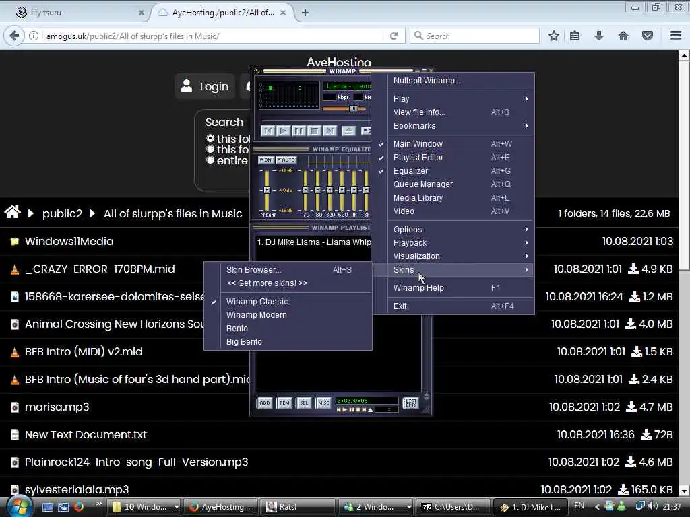The image size is (690, 517).
Task: Toggle the Main Window menu checkbox
Action: 453,144
